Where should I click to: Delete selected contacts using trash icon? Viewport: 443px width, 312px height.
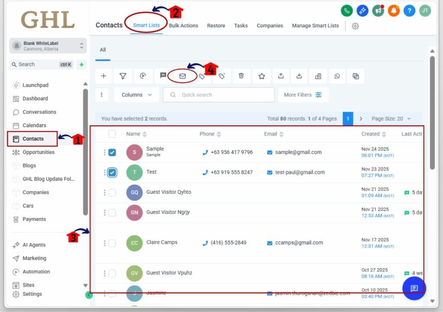[x=241, y=76]
